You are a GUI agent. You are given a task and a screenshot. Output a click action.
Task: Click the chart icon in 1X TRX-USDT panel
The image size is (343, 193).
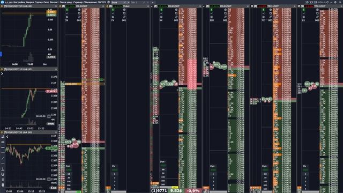(304, 13)
